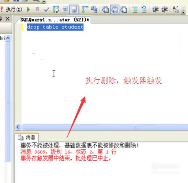
Task: Toggle include client statistics icon
Action: point(94,9)
